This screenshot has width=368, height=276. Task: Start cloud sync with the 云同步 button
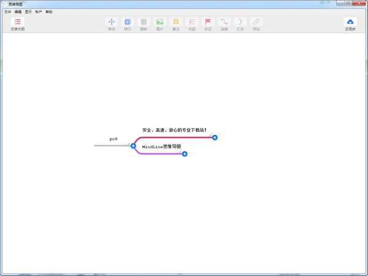[350, 22]
